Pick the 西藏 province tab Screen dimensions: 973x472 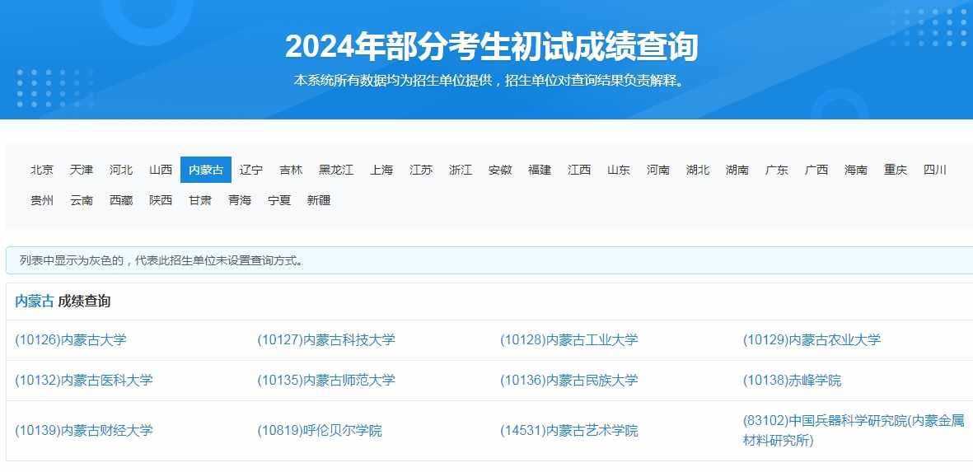(121, 200)
